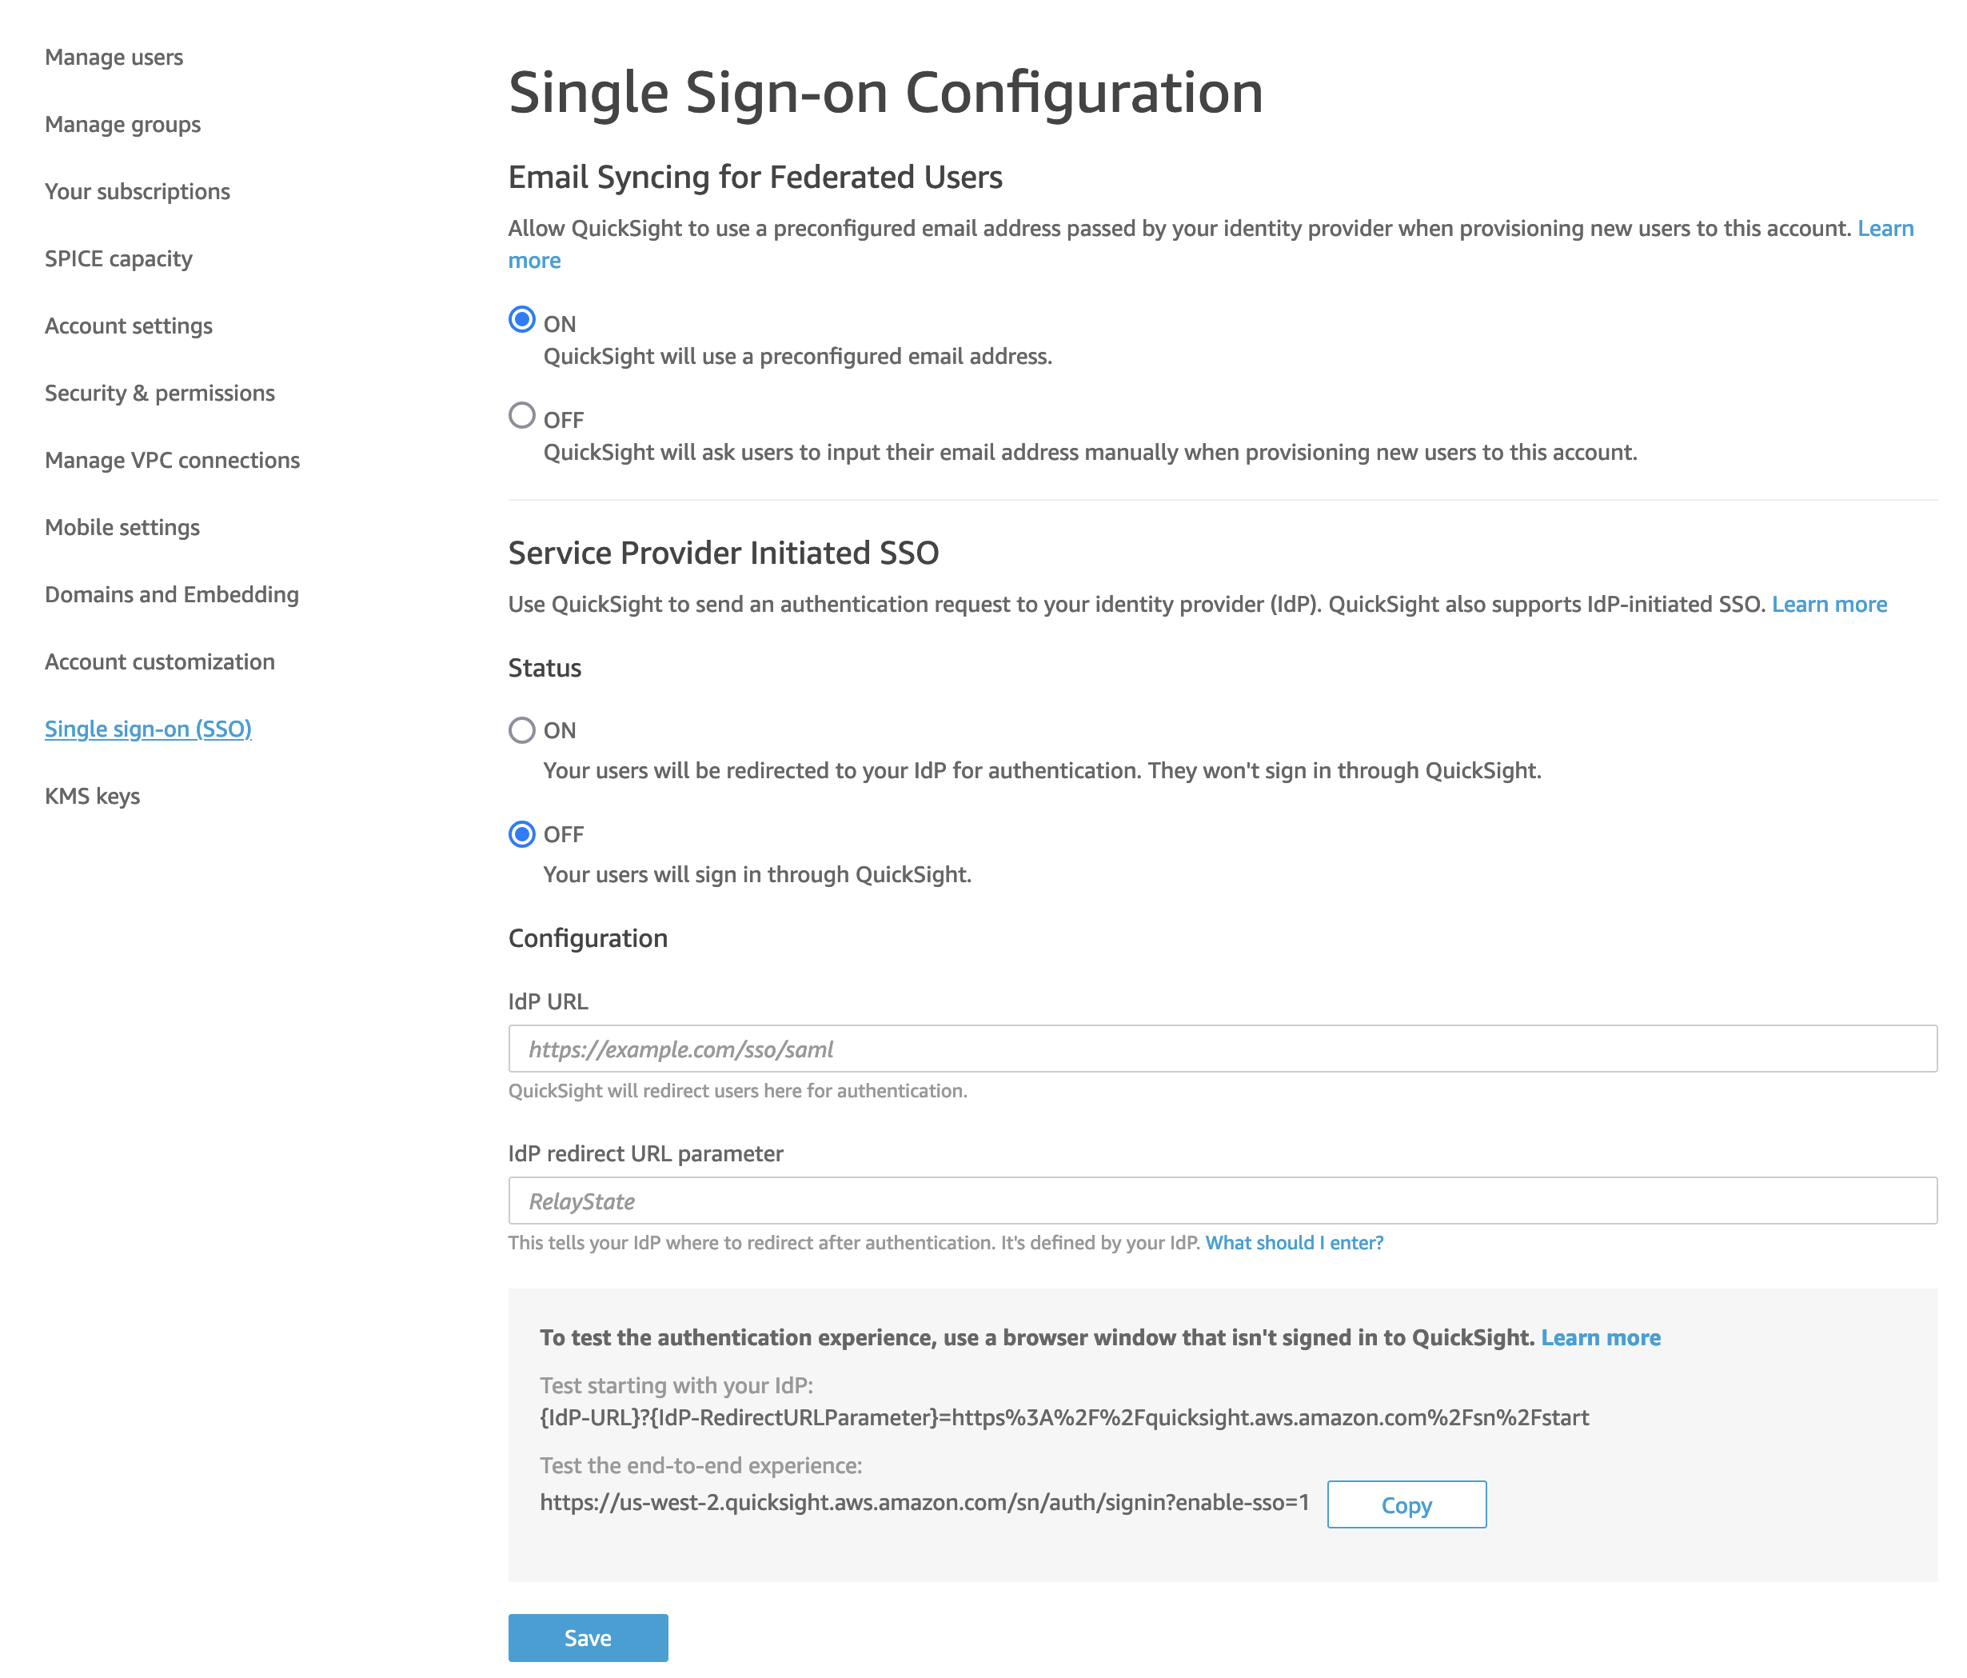
Task: Open Account settings
Action: [x=128, y=325]
